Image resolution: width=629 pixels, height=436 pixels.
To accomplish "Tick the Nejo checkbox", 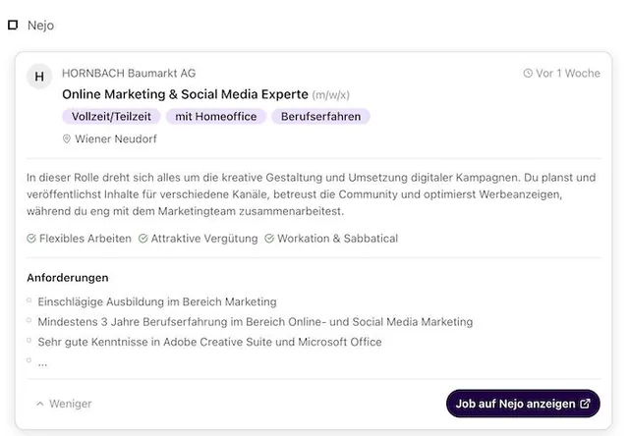I will point(13,26).
